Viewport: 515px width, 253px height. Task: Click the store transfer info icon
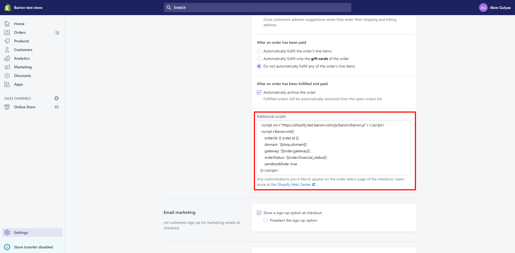pyautogui.click(x=7, y=247)
